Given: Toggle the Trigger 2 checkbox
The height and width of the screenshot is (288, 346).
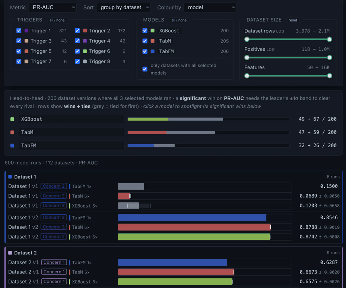Looking at the screenshot, I should click(x=77, y=31).
